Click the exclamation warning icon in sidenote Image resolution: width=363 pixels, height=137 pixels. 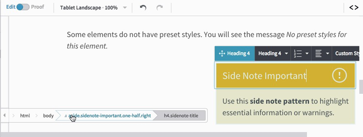339,76
